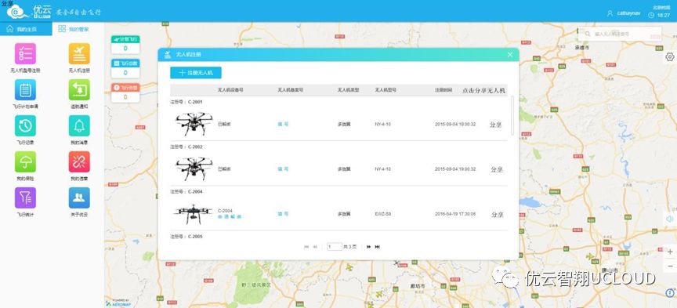The width and height of the screenshot is (677, 308).
Task: Open the 无人机型号注册 checklist icon
Action: pyautogui.click(x=26, y=54)
